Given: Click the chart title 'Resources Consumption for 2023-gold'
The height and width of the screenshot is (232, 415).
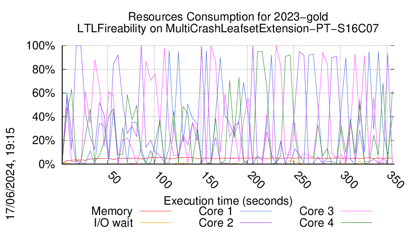Looking at the screenshot, I should pos(228,17).
